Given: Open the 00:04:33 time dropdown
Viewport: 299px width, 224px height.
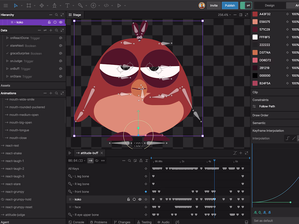Looking at the screenshot, I should tap(77, 160).
